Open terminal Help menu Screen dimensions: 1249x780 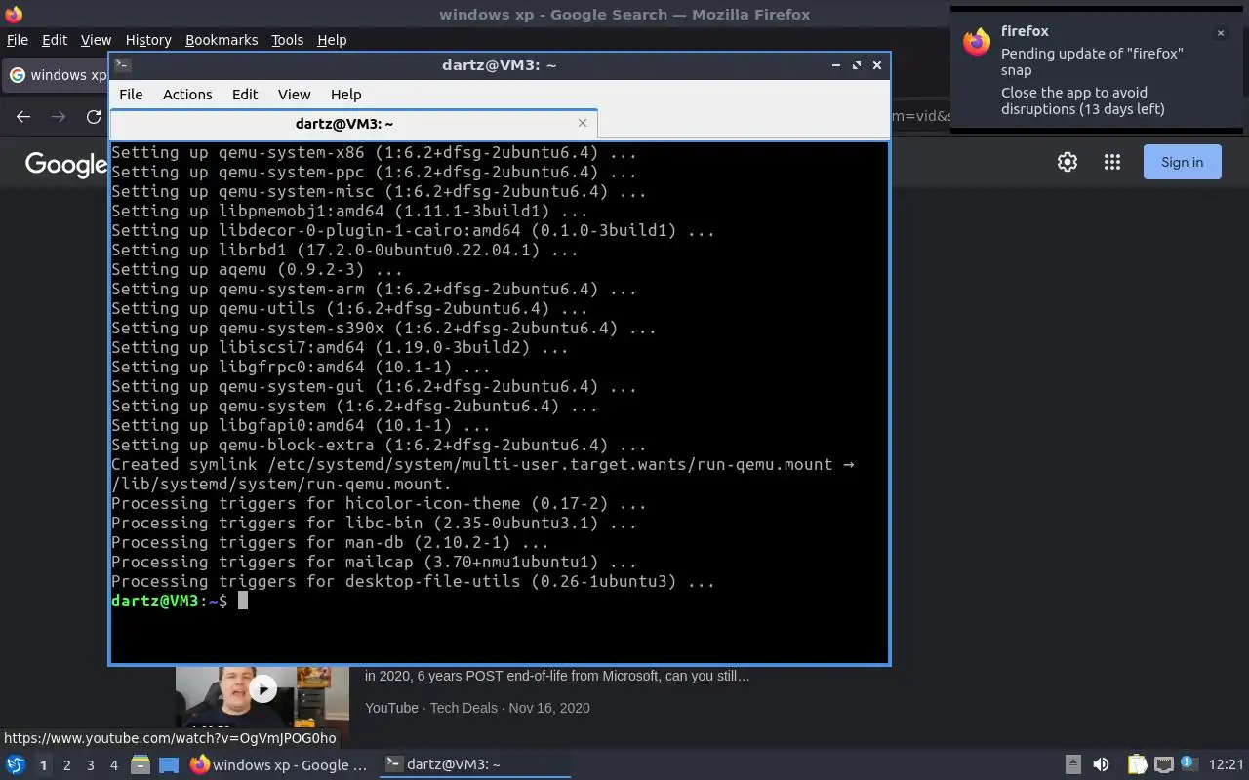click(x=345, y=95)
